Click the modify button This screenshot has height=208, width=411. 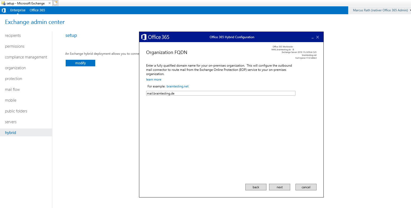coord(80,63)
